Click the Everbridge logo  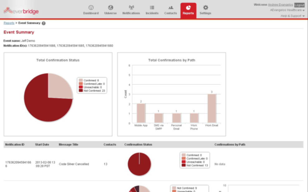[21, 11]
